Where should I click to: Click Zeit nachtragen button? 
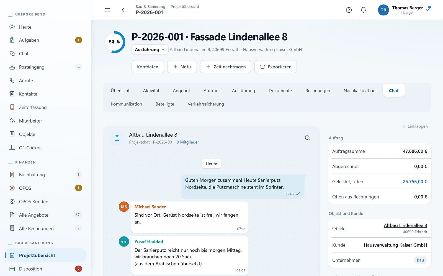(226, 67)
